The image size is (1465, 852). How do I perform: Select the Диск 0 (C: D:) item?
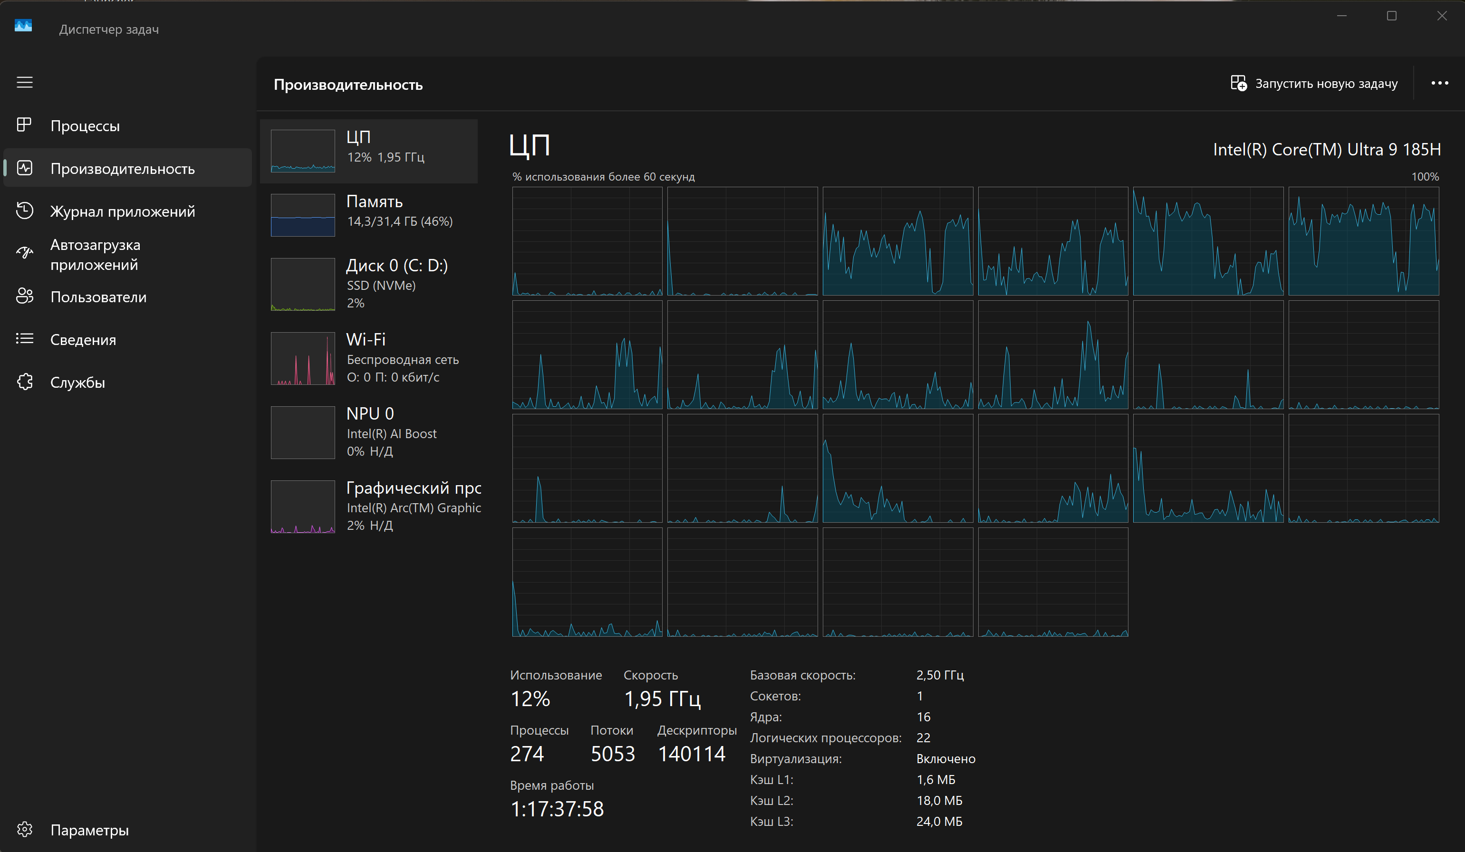tap(368, 284)
